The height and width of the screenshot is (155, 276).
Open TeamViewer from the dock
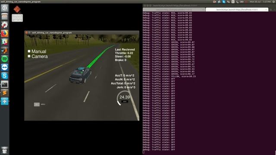click(x=5, y=67)
